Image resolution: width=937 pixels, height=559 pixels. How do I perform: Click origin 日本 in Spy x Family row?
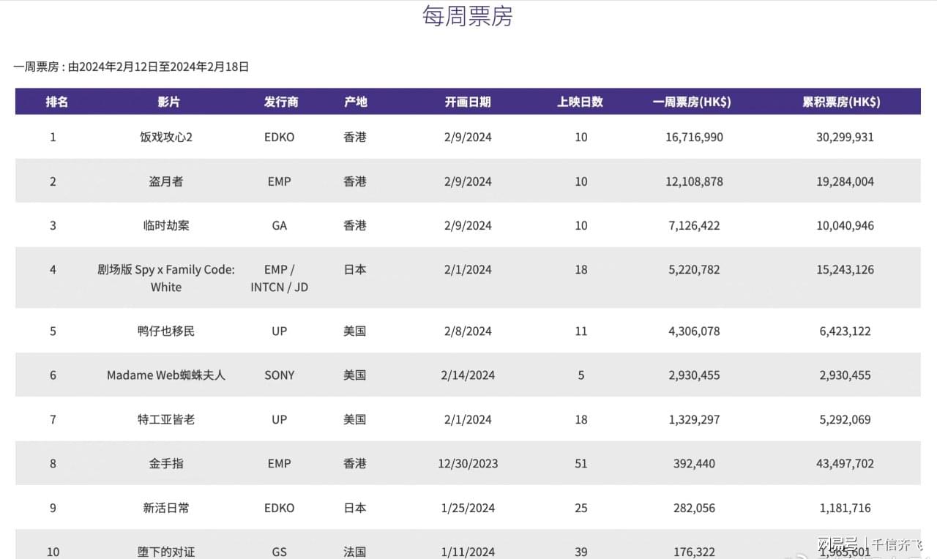pos(355,269)
